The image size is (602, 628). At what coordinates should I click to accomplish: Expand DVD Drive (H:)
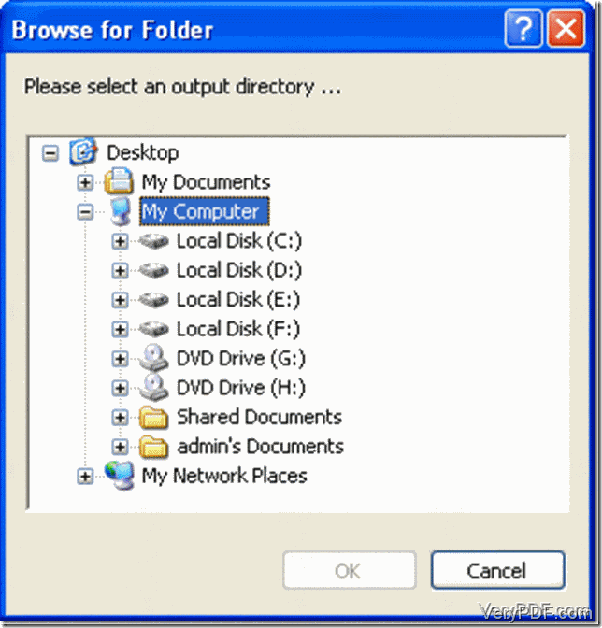coord(120,388)
